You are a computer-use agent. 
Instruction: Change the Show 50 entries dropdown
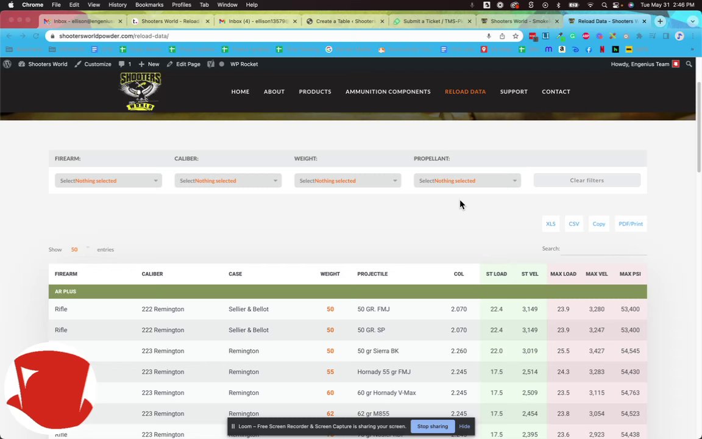pyautogui.click(x=80, y=249)
